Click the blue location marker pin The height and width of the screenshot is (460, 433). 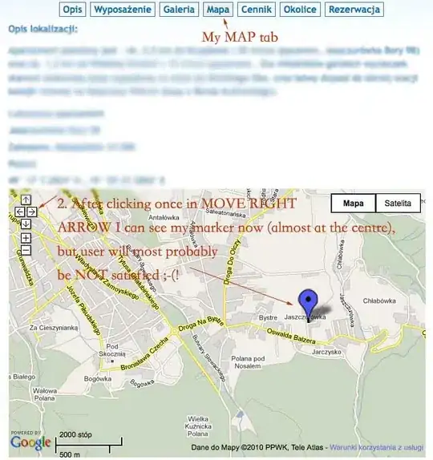click(x=308, y=305)
